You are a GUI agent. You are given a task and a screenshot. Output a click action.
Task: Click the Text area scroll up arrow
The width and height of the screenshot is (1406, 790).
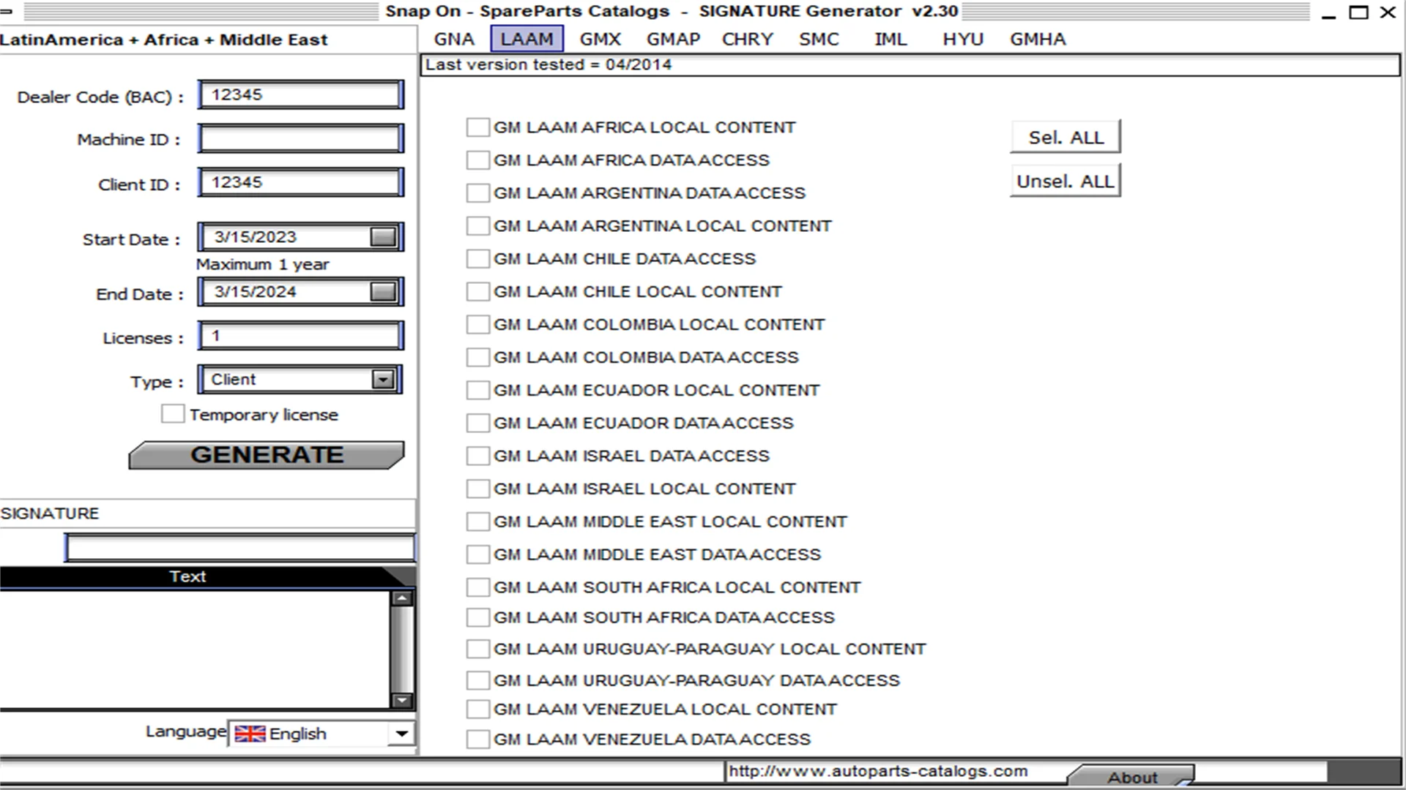click(402, 598)
